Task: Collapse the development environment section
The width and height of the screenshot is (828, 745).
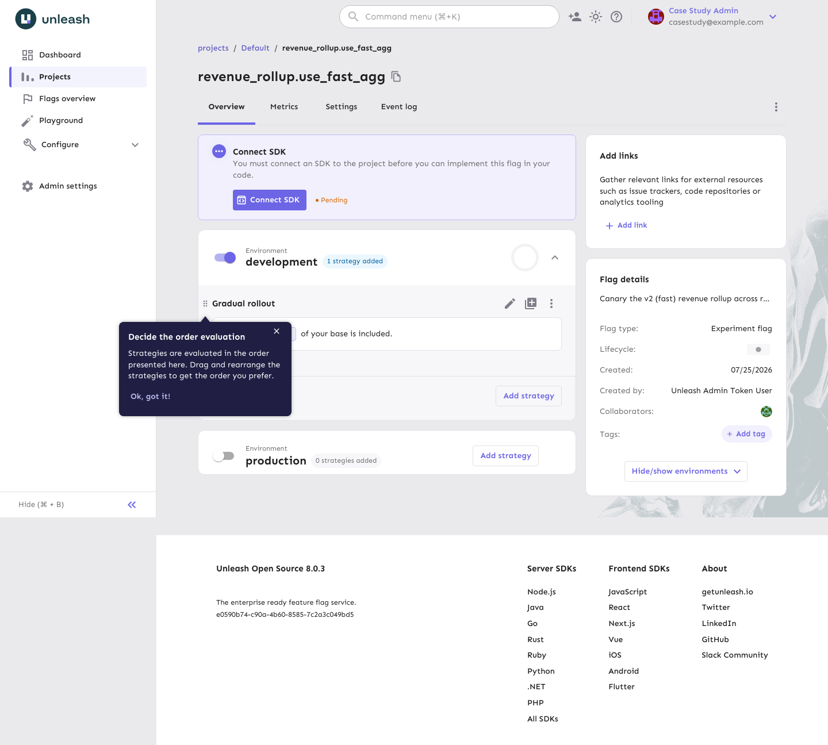Action: (555, 258)
